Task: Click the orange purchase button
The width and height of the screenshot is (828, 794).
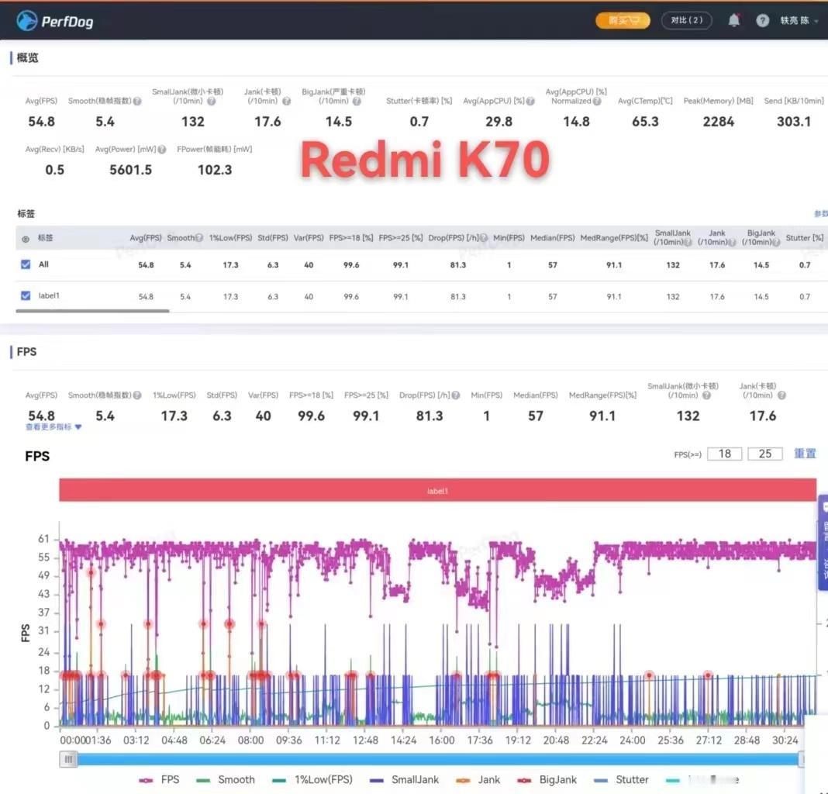Action: pos(623,21)
